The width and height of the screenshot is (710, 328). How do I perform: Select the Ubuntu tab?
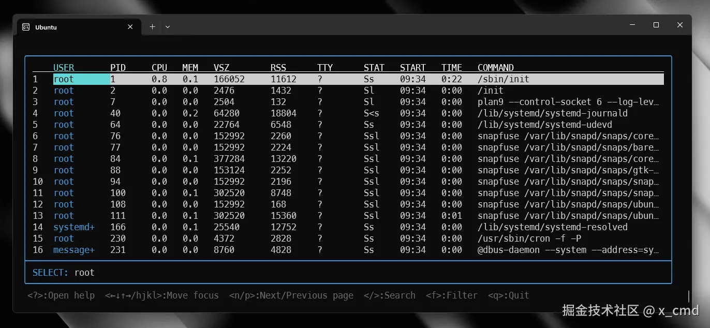tap(79, 27)
